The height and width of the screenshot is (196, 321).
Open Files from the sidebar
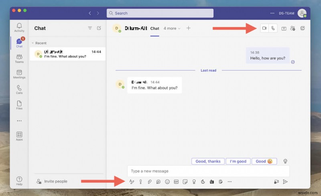coord(19,105)
